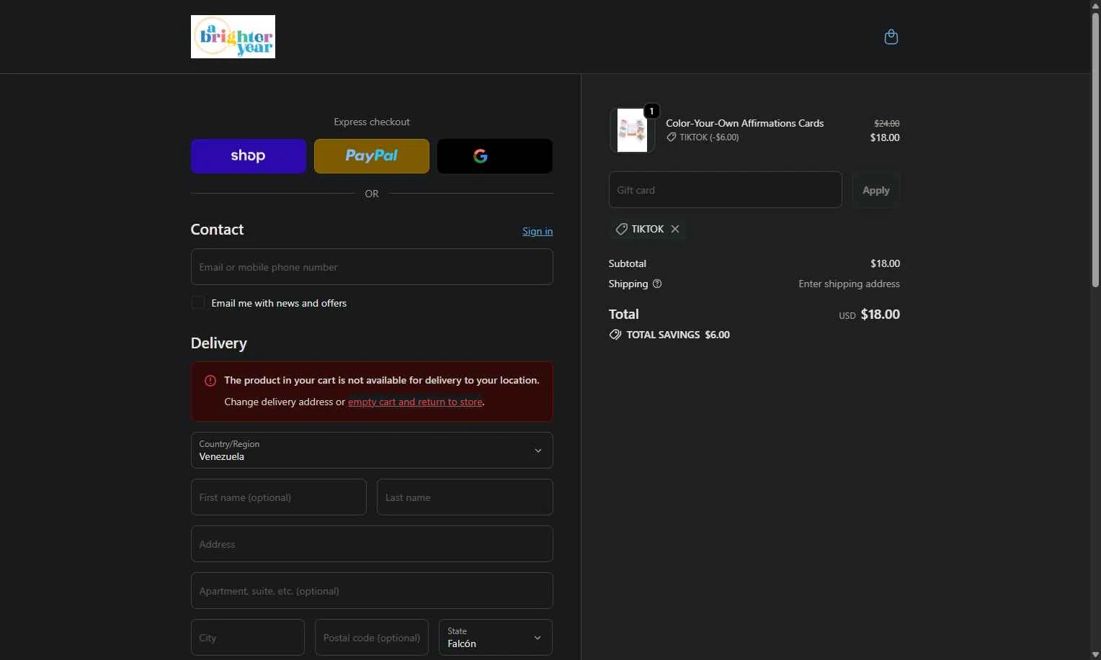Open the State dropdown showing Falcón

pos(496,638)
